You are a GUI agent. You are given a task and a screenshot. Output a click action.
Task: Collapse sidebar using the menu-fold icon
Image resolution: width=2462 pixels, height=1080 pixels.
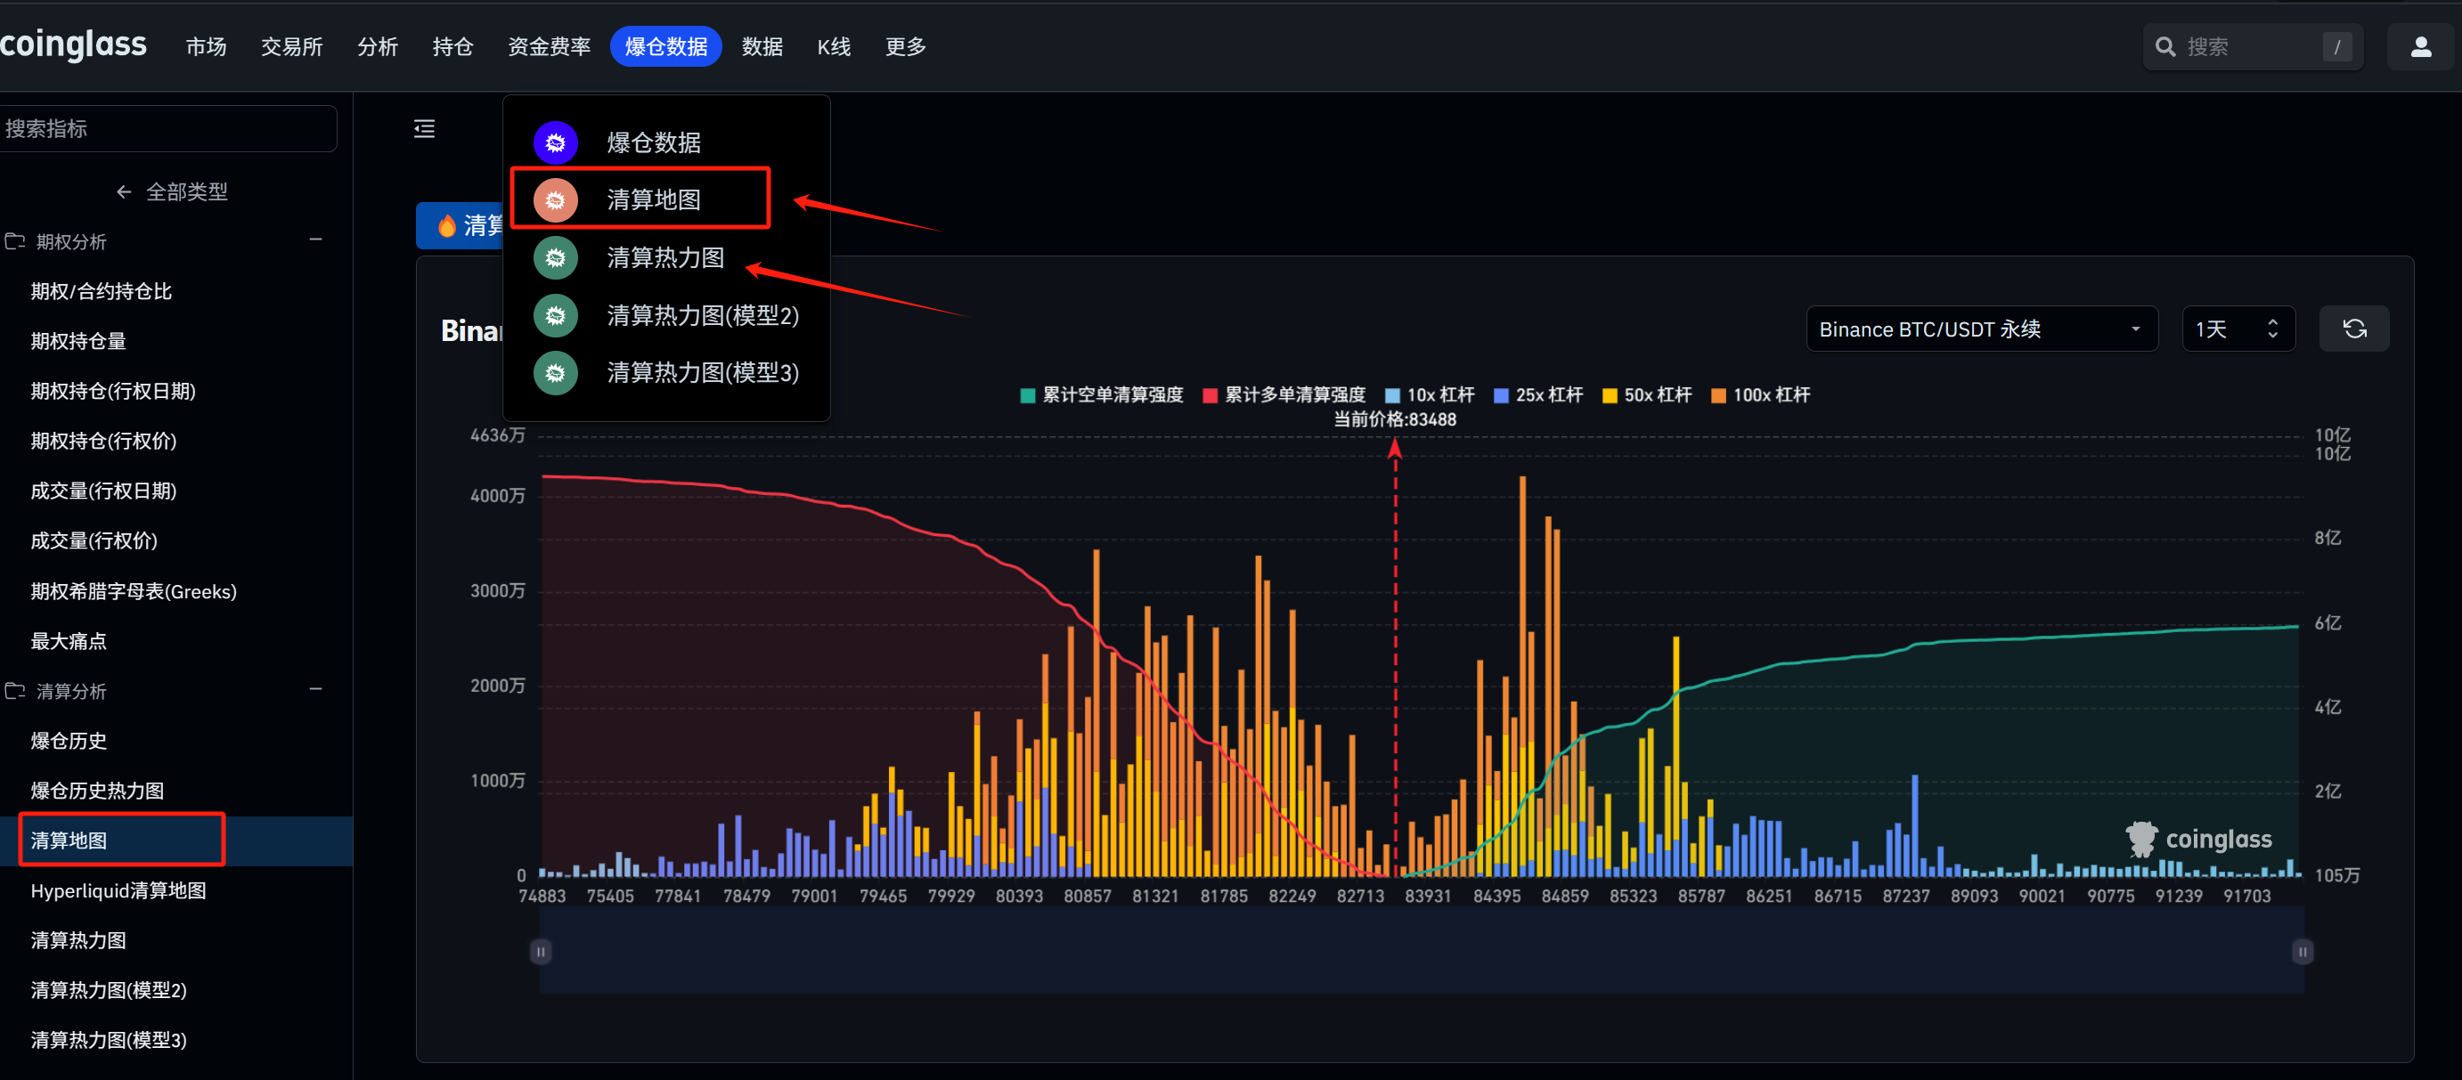point(424,128)
